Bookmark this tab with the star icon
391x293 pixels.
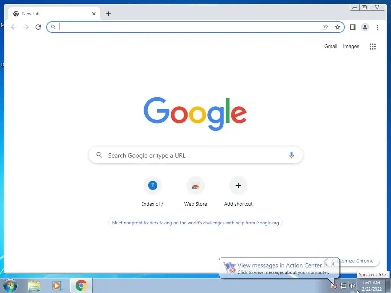[338, 27]
